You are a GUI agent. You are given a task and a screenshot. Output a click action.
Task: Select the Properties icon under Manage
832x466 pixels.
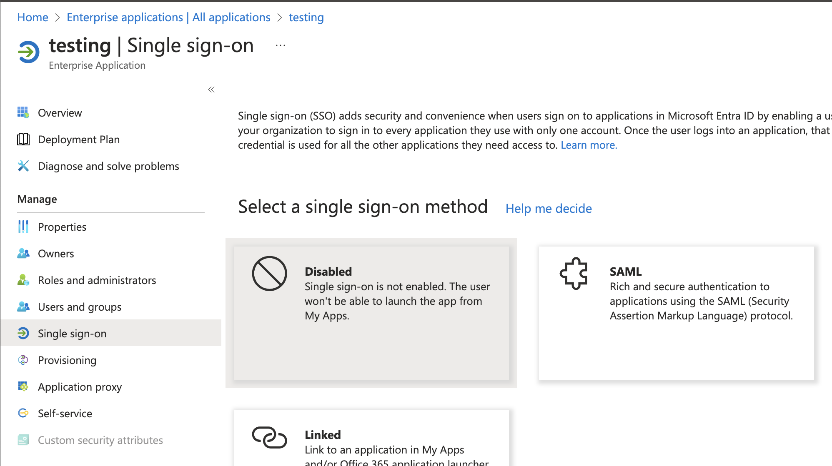point(23,227)
